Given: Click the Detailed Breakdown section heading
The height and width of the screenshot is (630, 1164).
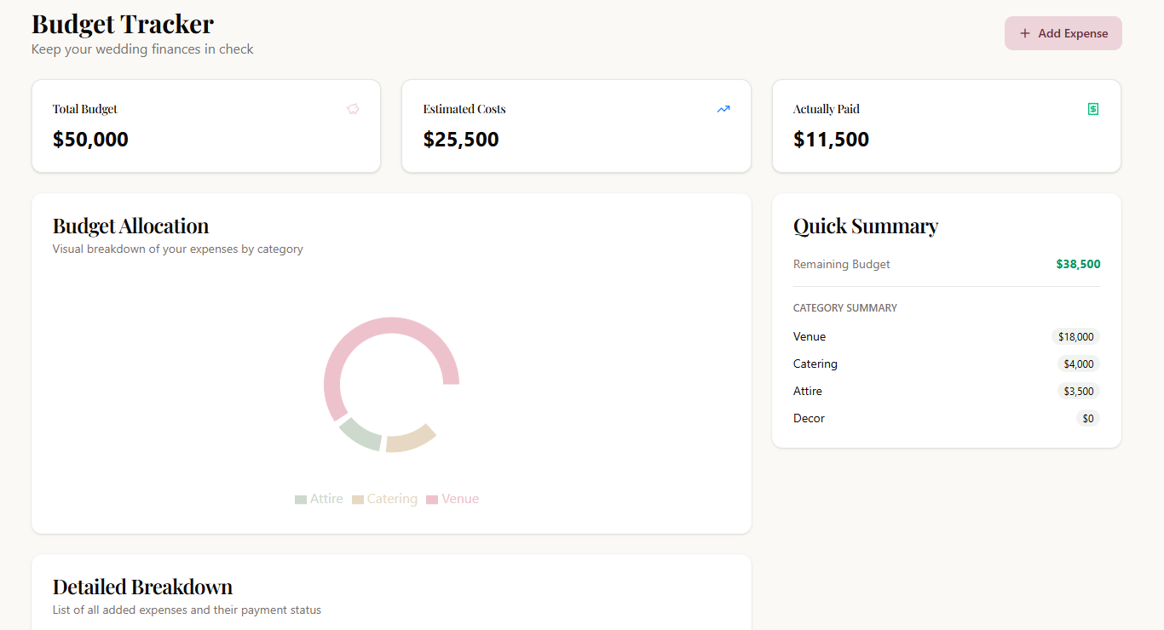Looking at the screenshot, I should pyautogui.click(x=142, y=587).
